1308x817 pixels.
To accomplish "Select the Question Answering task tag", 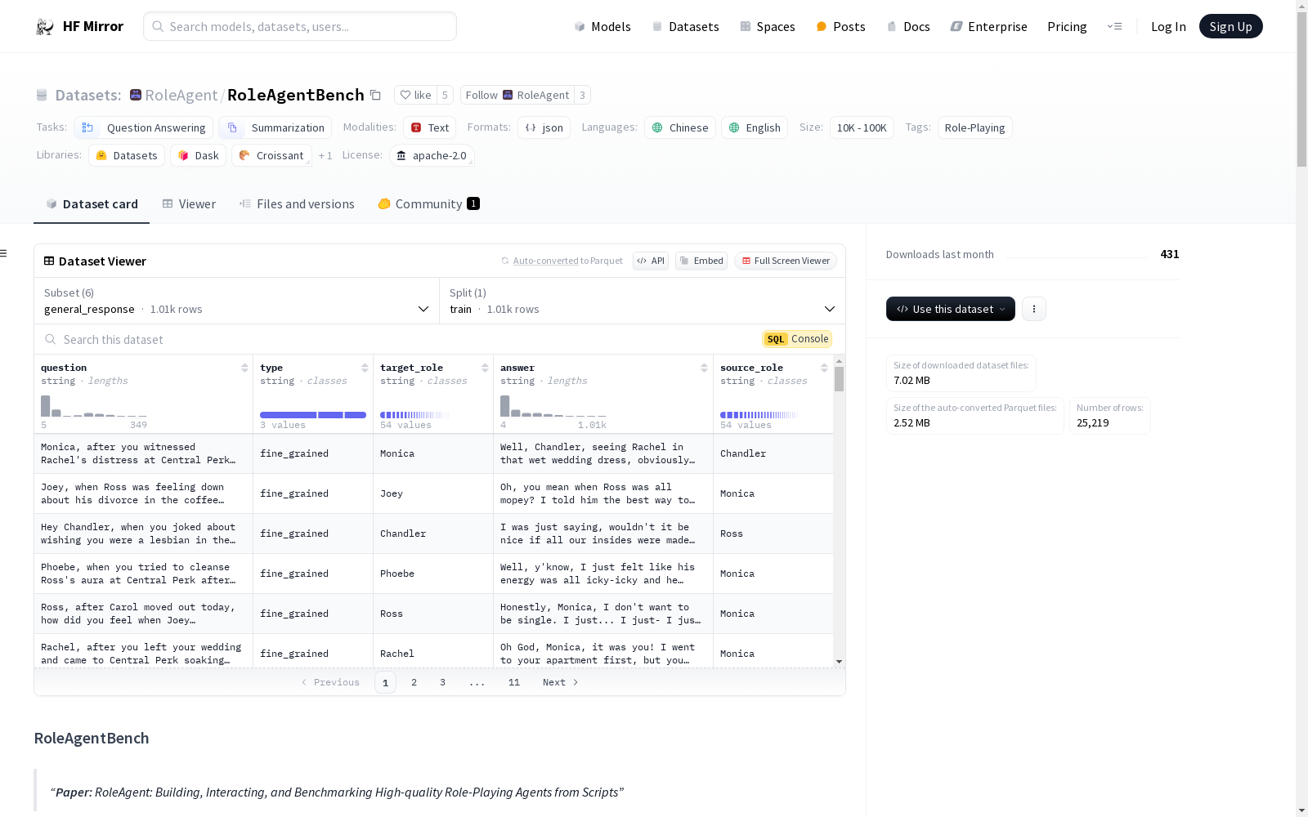I will pos(144,127).
